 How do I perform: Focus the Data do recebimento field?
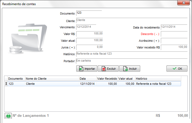coord(174,27)
